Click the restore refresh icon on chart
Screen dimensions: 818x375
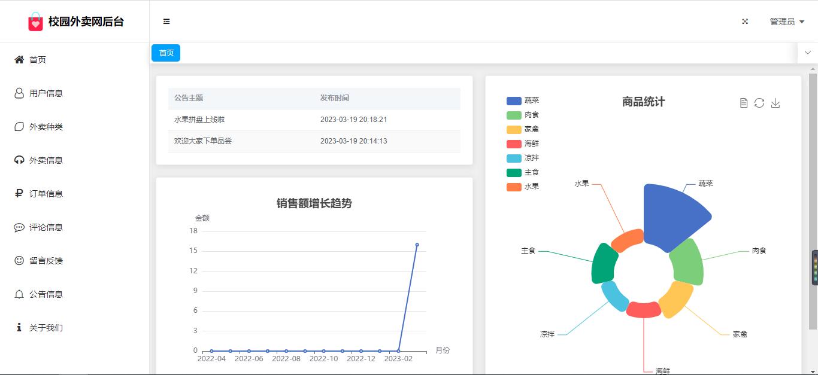point(759,103)
